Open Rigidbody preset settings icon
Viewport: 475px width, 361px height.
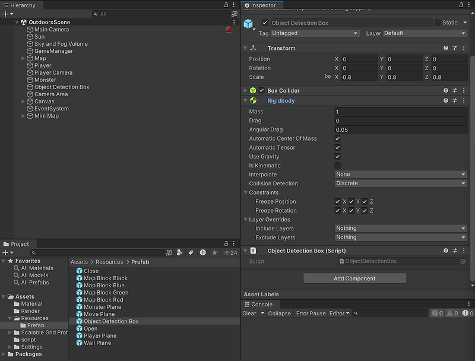455,100
